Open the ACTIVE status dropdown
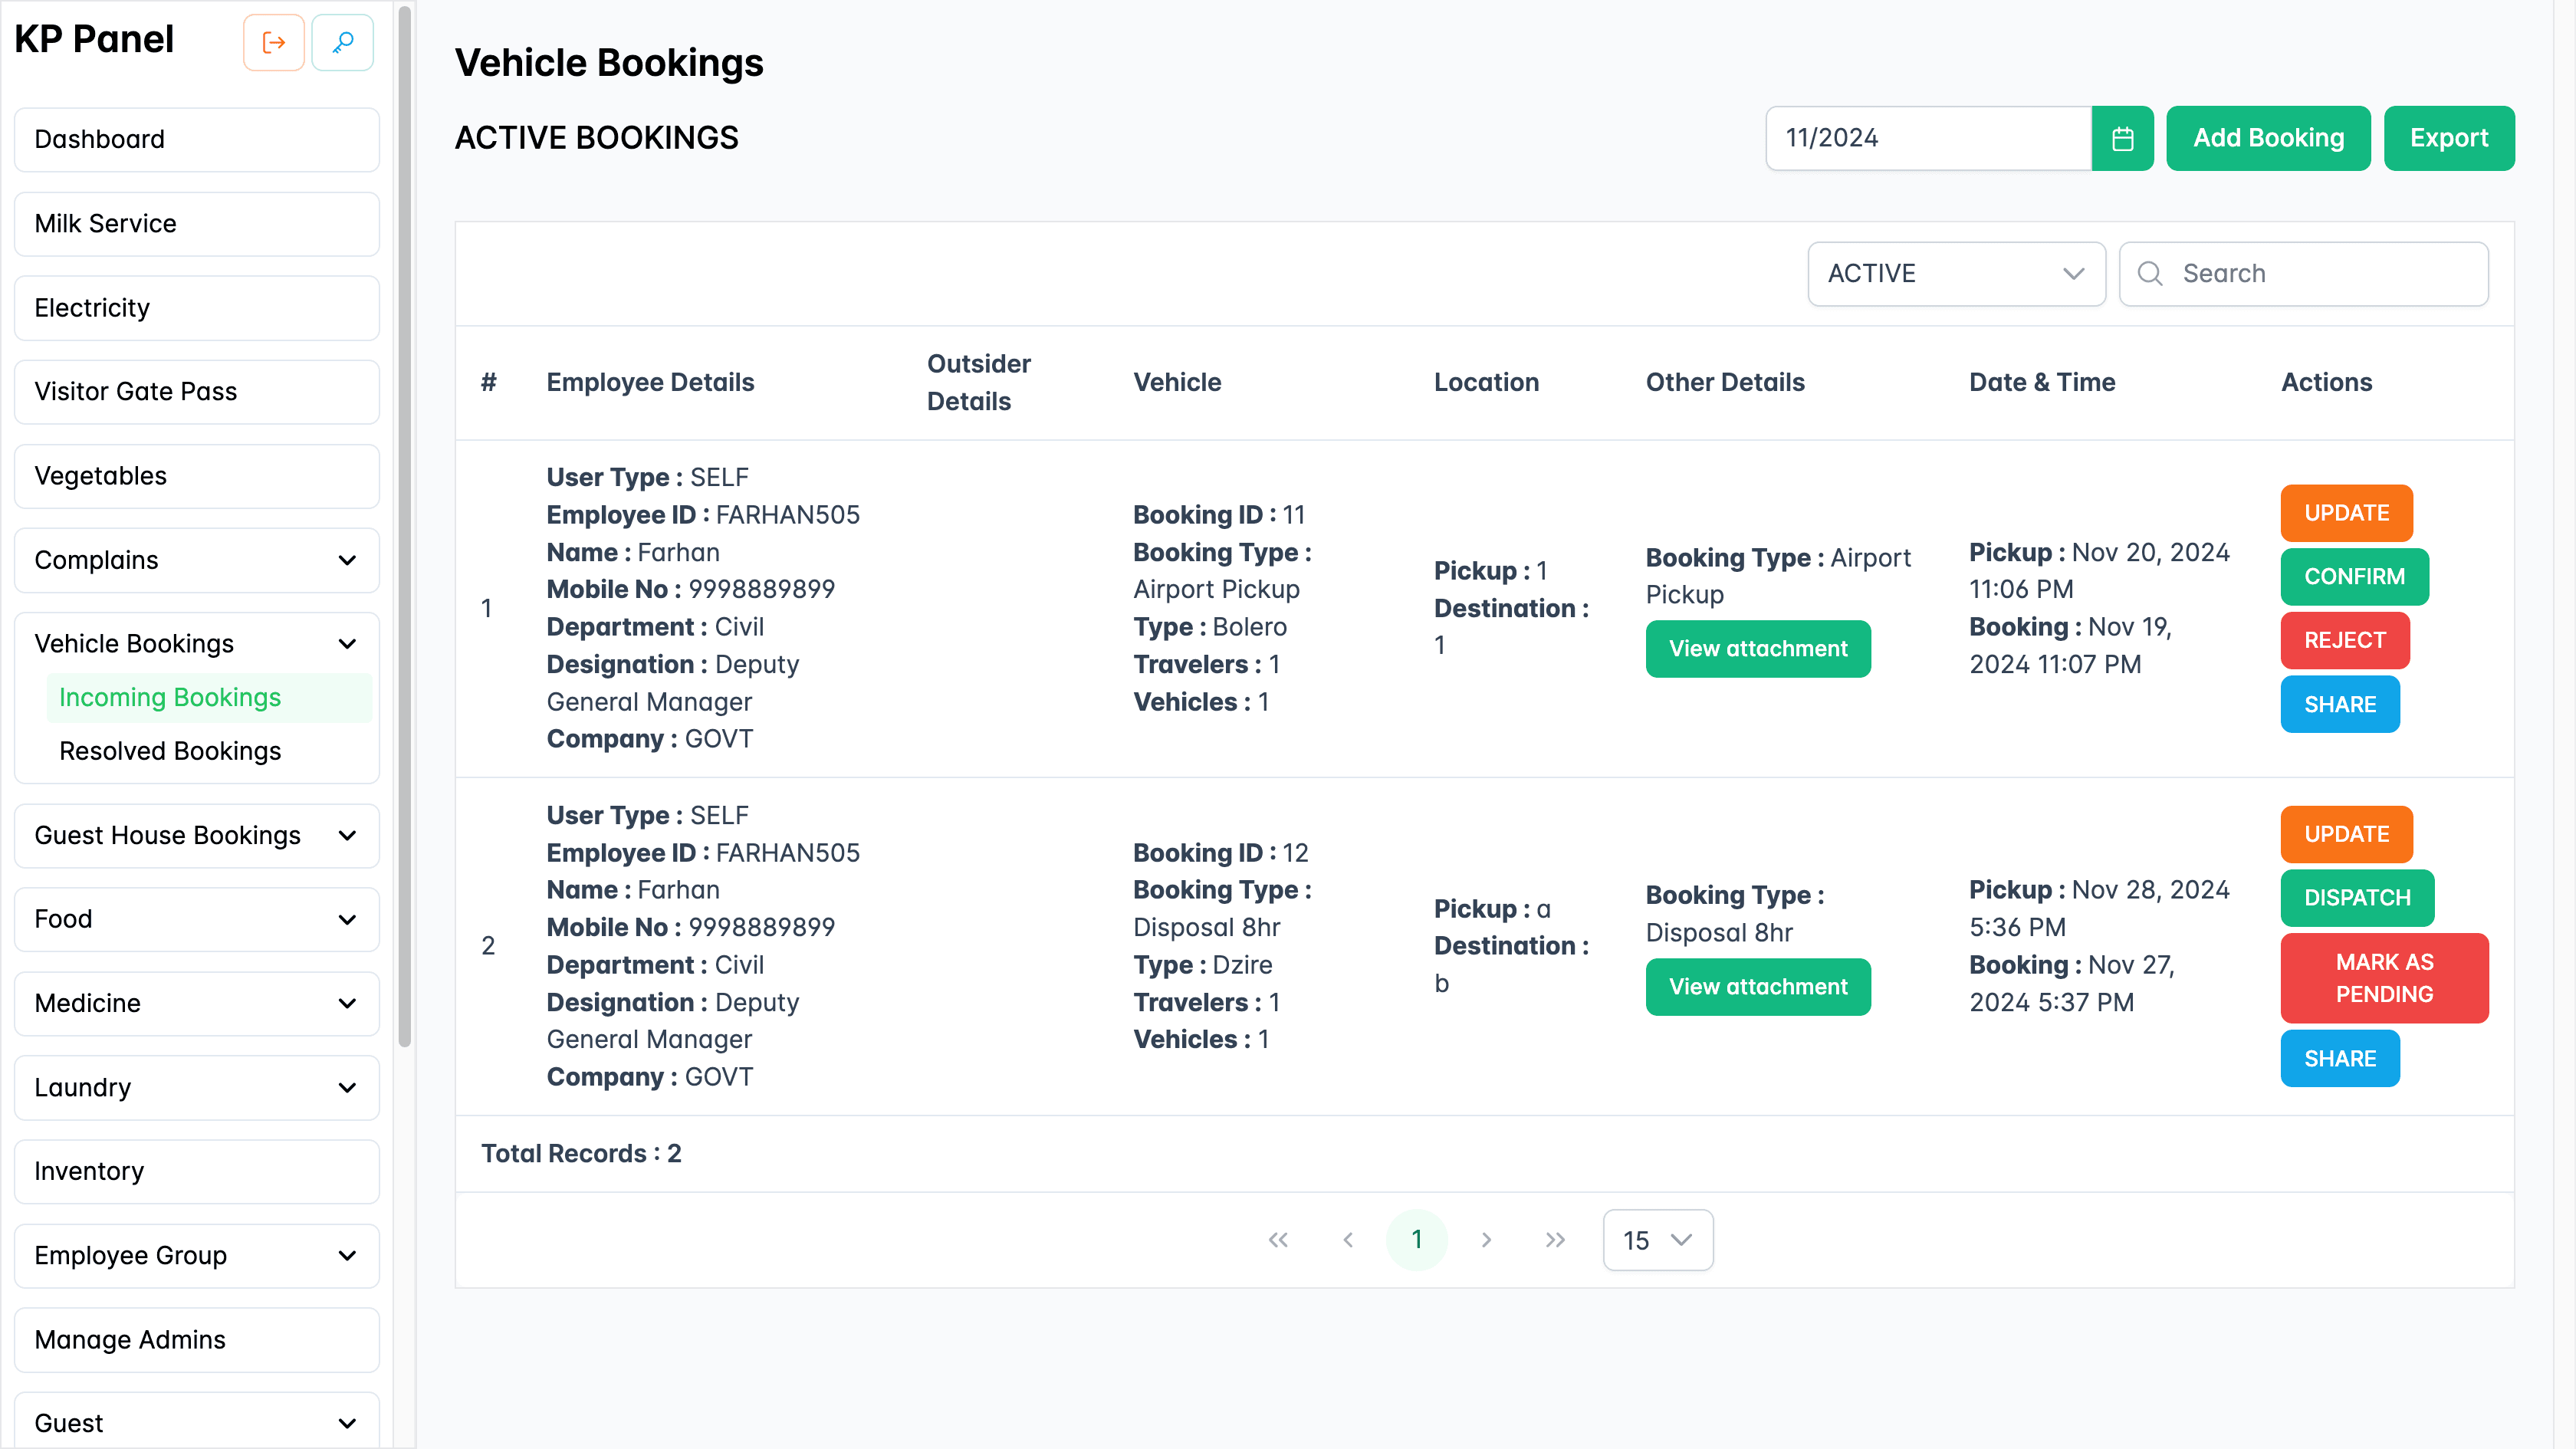This screenshot has height=1449, width=2576. pyautogui.click(x=1956, y=273)
